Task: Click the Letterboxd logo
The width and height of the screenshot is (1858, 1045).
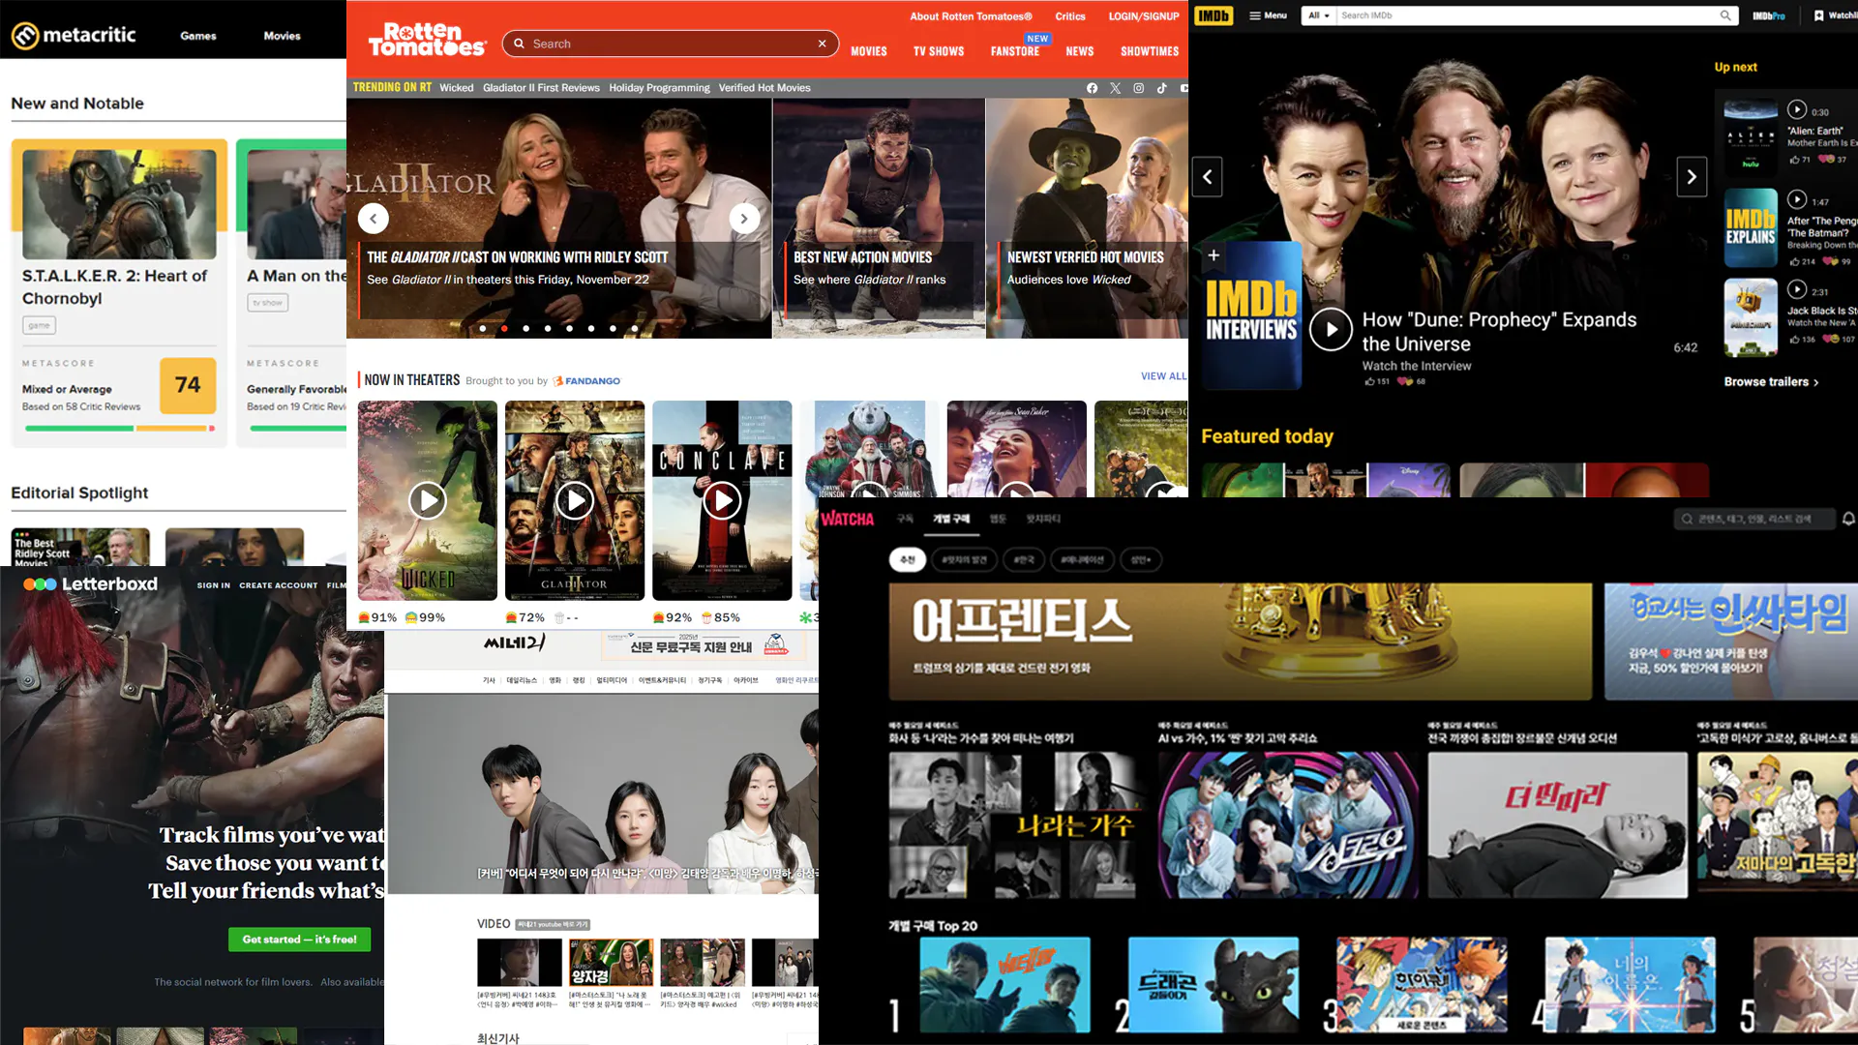Action: pyautogui.click(x=90, y=583)
